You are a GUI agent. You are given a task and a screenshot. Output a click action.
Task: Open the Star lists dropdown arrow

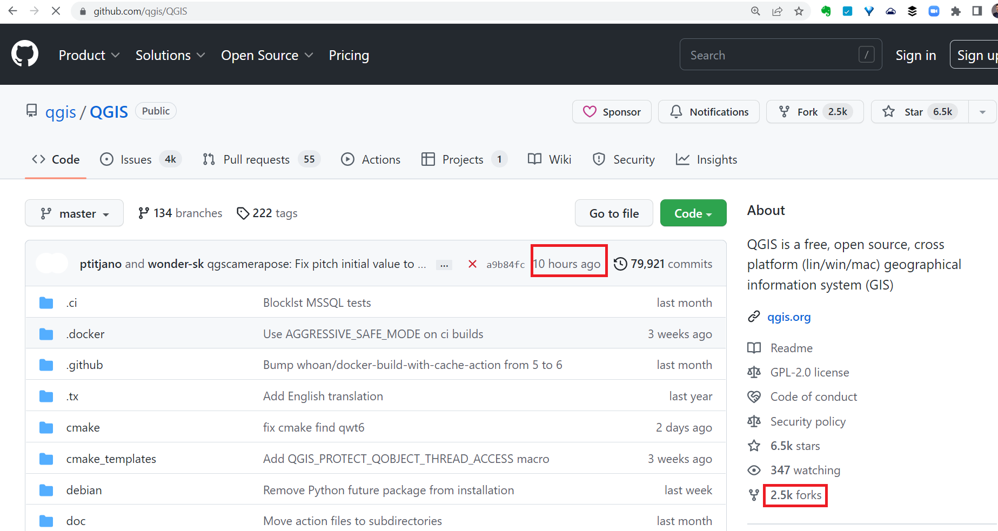982,112
